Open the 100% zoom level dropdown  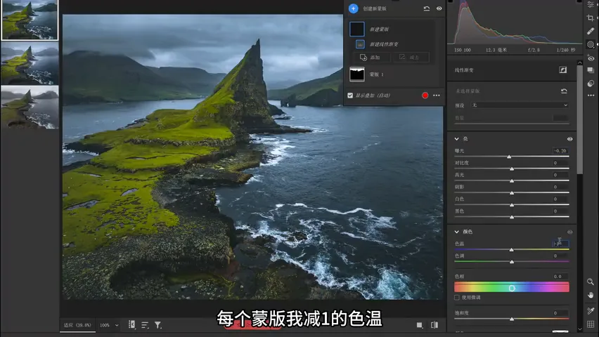pos(109,325)
